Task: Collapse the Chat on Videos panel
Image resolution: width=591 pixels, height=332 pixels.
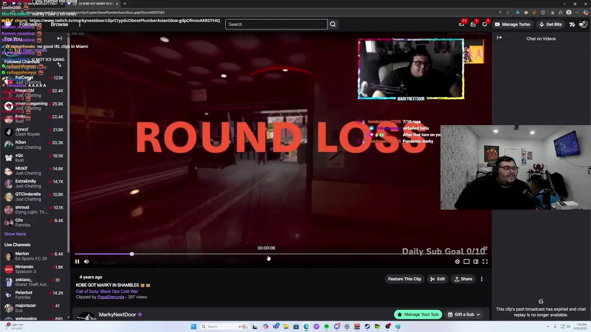Action: click(x=499, y=38)
